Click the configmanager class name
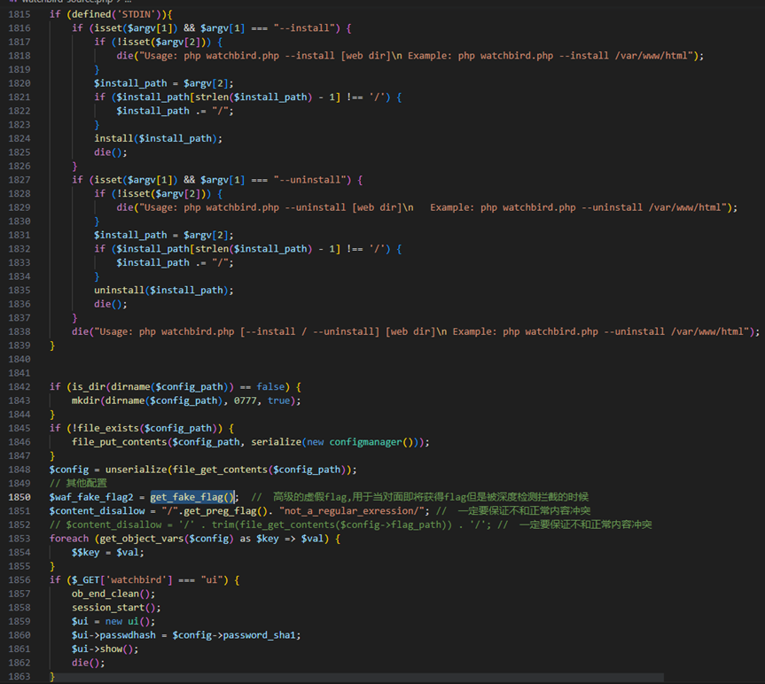The width and height of the screenshot is (765, 684). tap(369, 442)
